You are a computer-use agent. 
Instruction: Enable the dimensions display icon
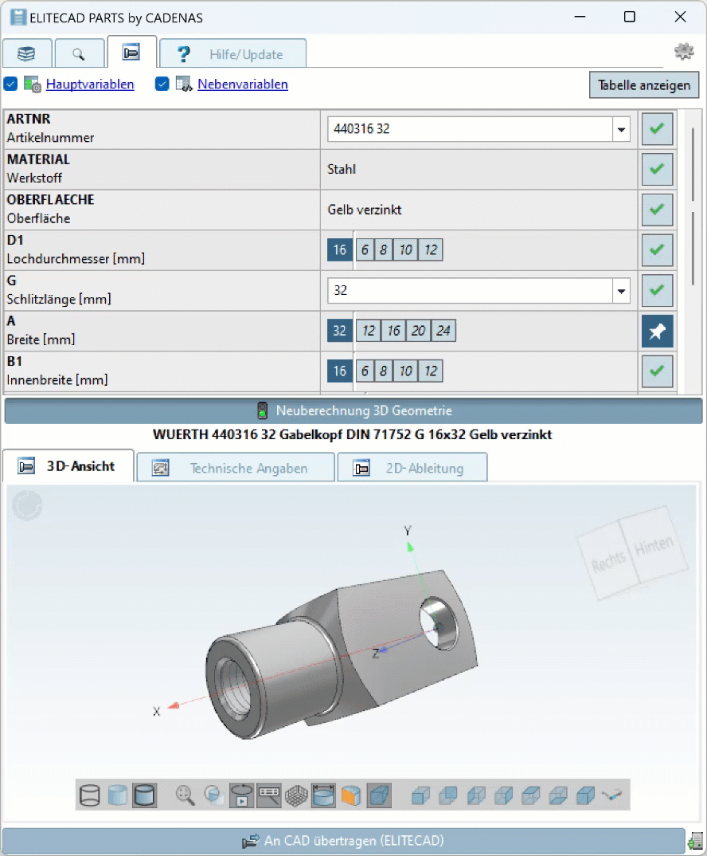269,795
